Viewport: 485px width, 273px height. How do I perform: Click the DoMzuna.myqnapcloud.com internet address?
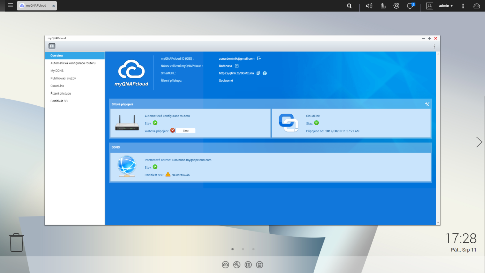192,160
